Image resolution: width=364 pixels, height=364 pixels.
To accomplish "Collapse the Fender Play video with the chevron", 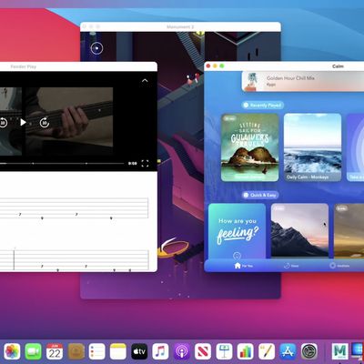I will (x=145, y=81).
